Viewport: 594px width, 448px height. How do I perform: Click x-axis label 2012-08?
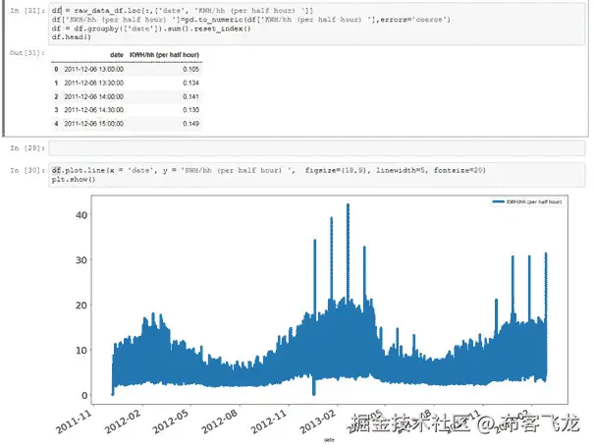pos(220,421)
